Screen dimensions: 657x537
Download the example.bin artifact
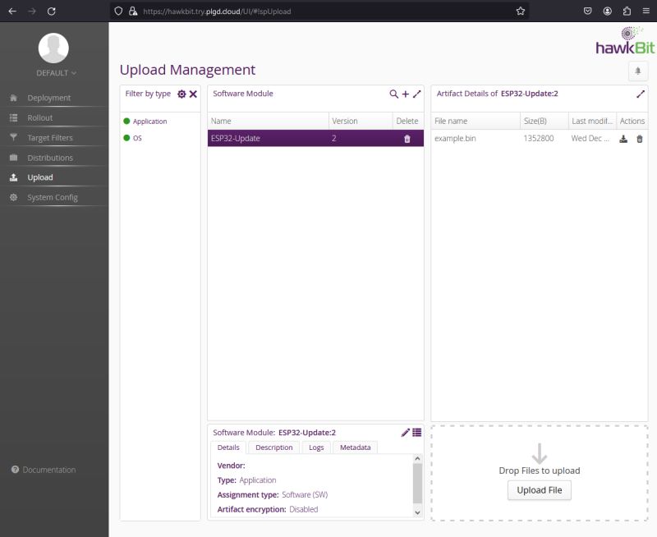click(x=623, y=139)
